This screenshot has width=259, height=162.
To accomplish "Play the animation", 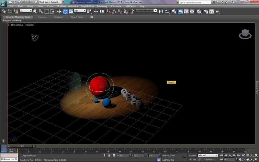I will point(230,156).
